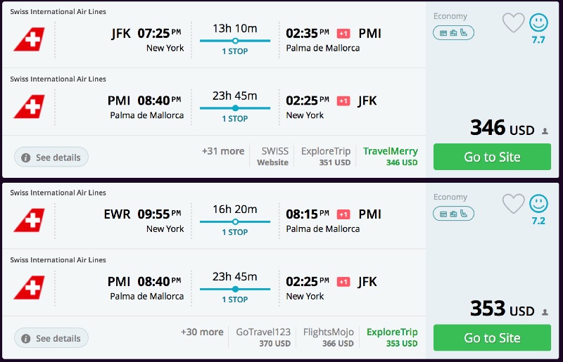Click Swiss airline logo for JFK departure
Image resolution: width=563 pixels, height=362 pixels.
[x=29, y=39]
